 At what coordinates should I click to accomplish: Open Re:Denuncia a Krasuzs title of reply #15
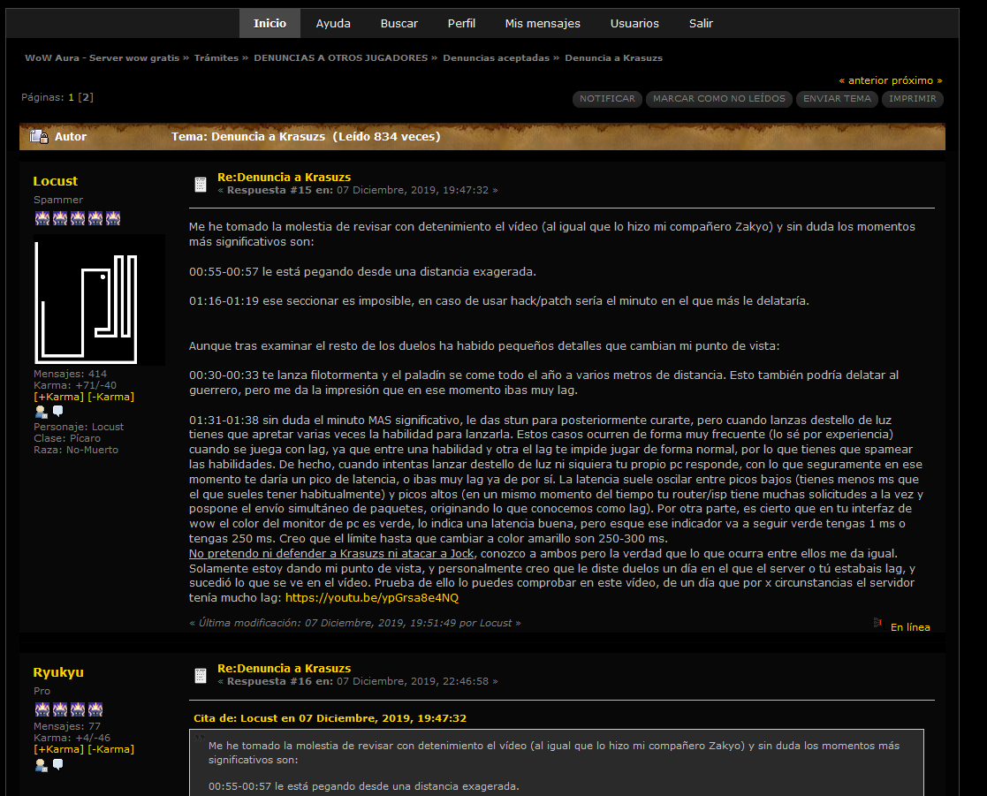(x=284, y=178)
